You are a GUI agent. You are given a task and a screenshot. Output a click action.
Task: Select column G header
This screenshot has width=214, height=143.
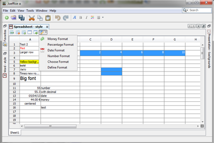click(x=175, y=40)
